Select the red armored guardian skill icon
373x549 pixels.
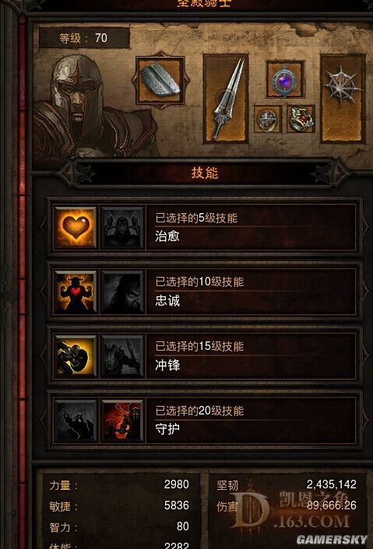click(123, 421)
